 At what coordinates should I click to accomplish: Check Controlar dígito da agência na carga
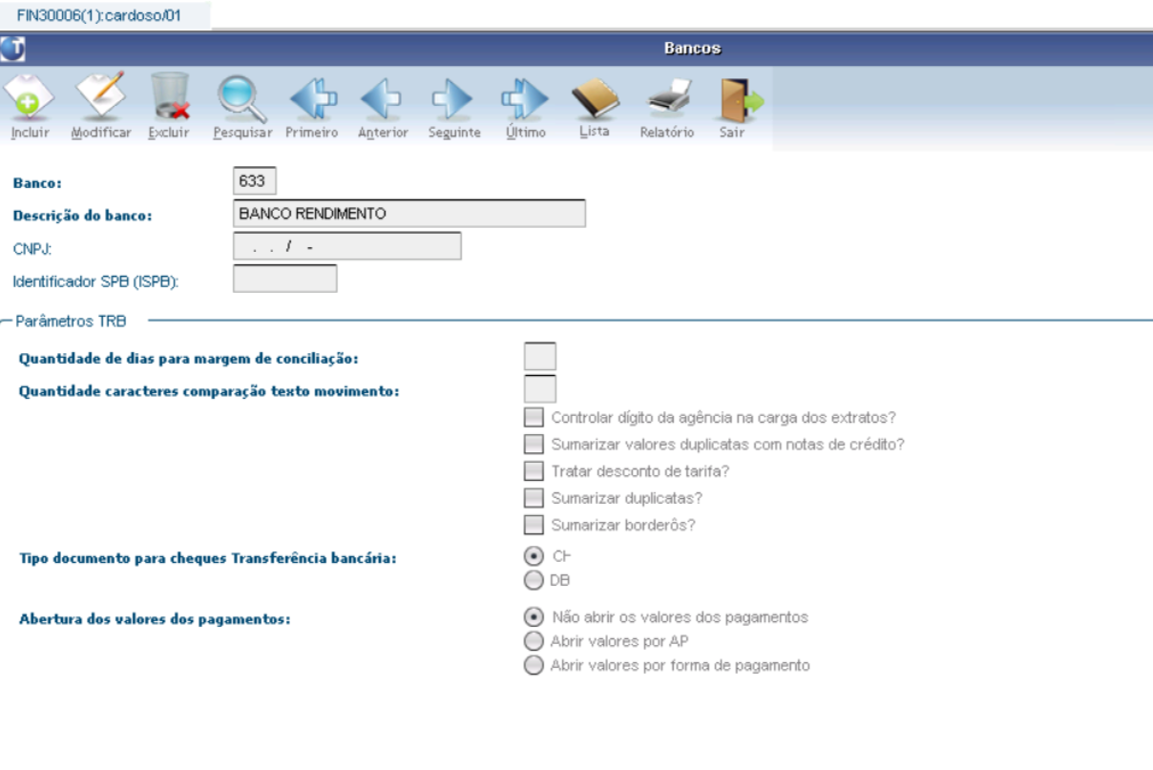(x=535, y=417)
